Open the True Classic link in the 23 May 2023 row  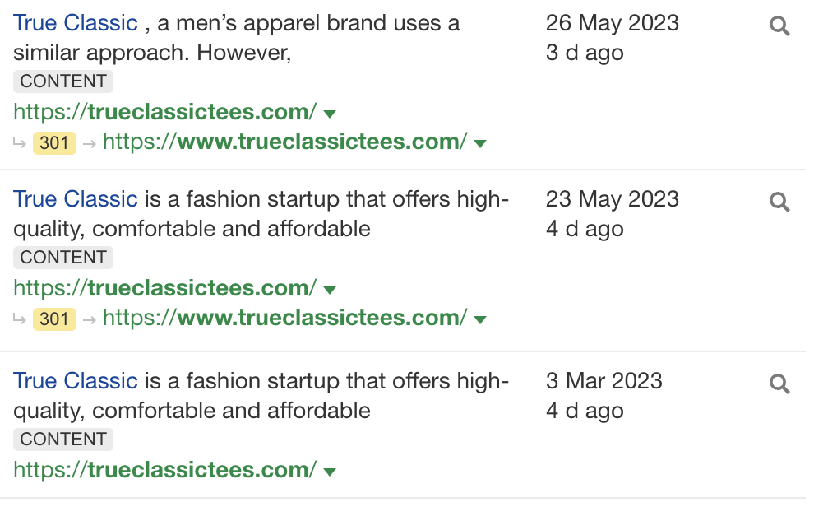click(75, 199)
